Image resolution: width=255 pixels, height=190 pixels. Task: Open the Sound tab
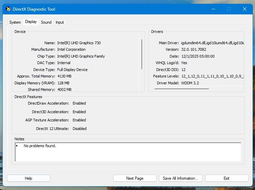[46, 22]
